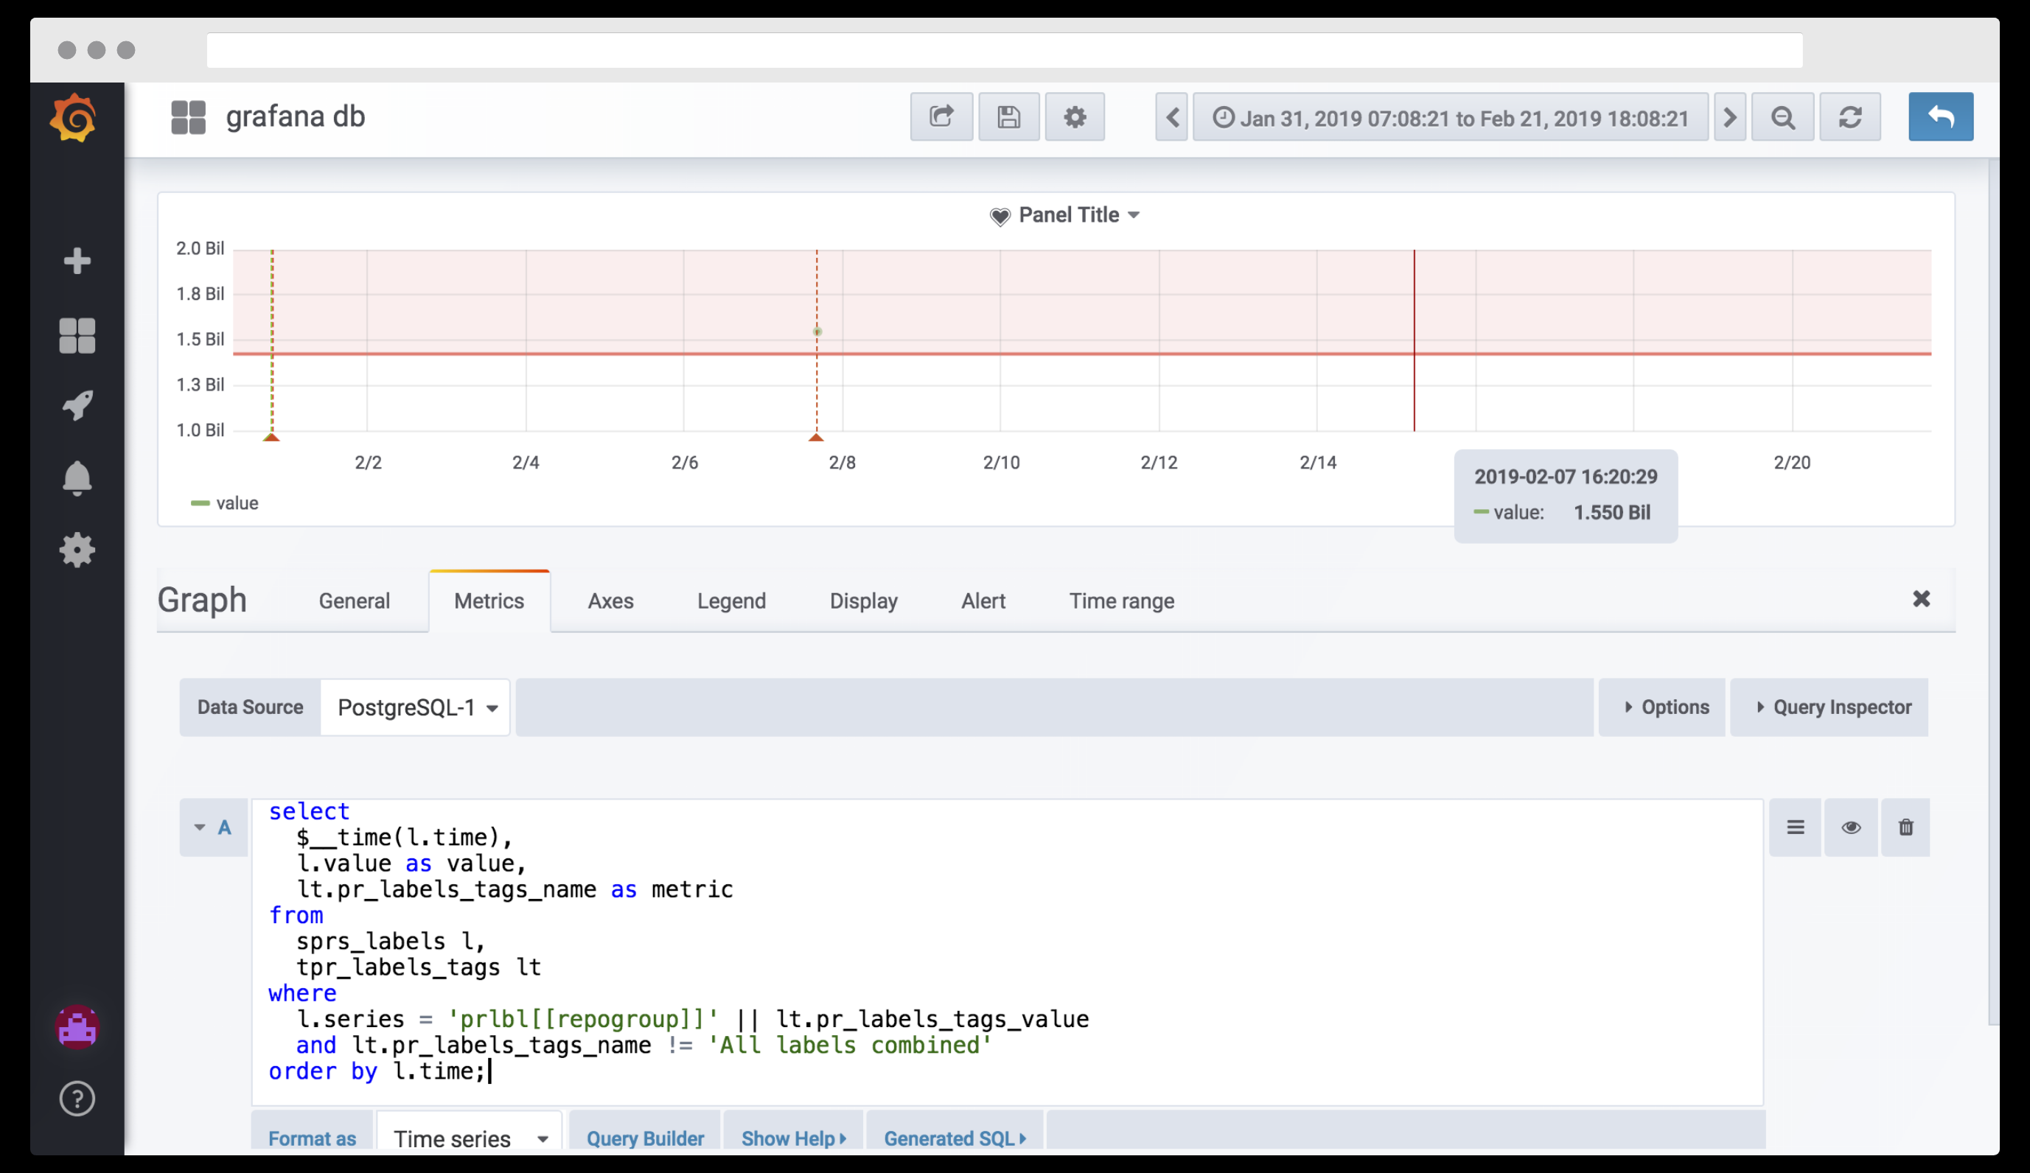Click the blue back to dashboard button
The image size is (2030, 1173).
click(x=1940, y=118)
